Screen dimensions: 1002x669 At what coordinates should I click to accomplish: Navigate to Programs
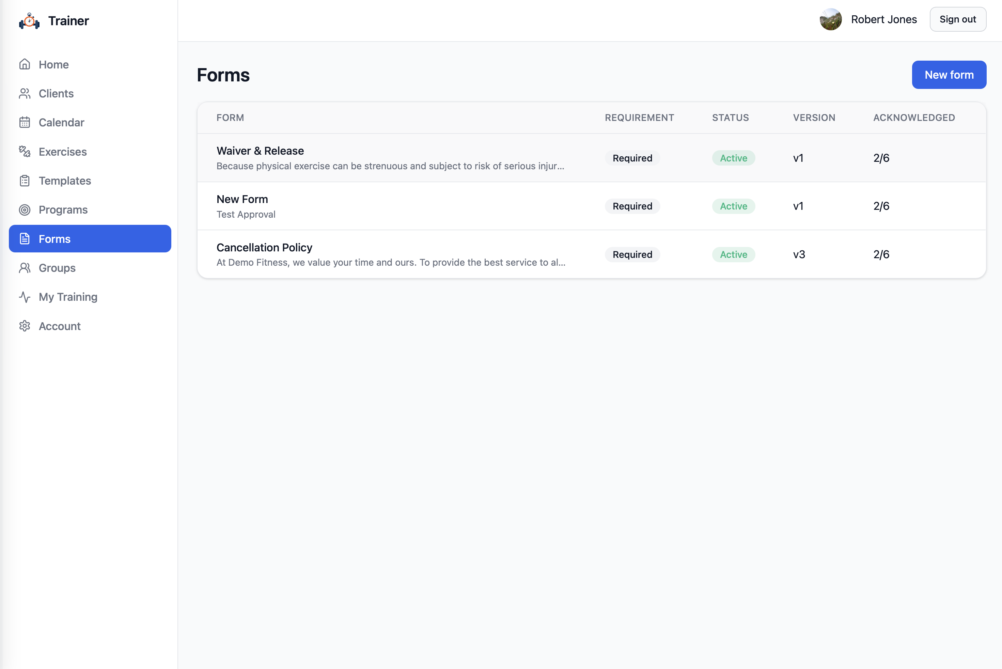click(90, 210)
